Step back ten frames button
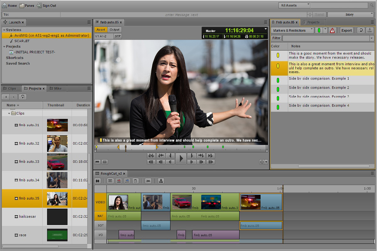The width and height of the screenshot is (377, 251). [x=161, y=162]
